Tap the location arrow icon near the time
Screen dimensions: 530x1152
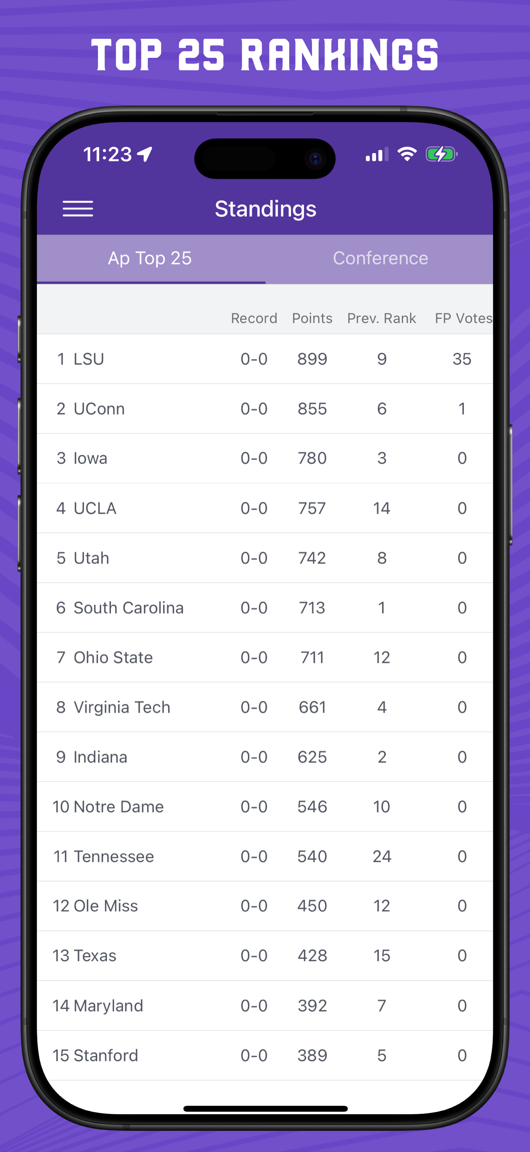[x=145, y=154]
